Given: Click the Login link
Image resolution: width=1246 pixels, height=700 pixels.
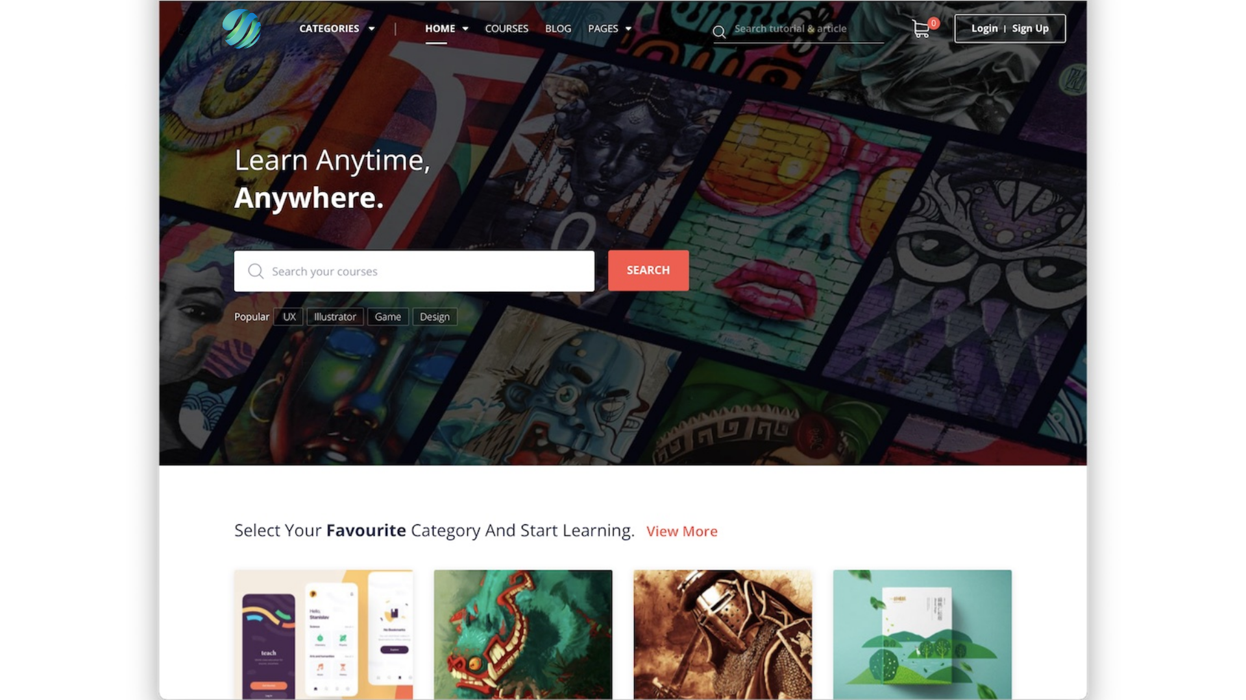Looking at the screenshot, I should [984, 29].
